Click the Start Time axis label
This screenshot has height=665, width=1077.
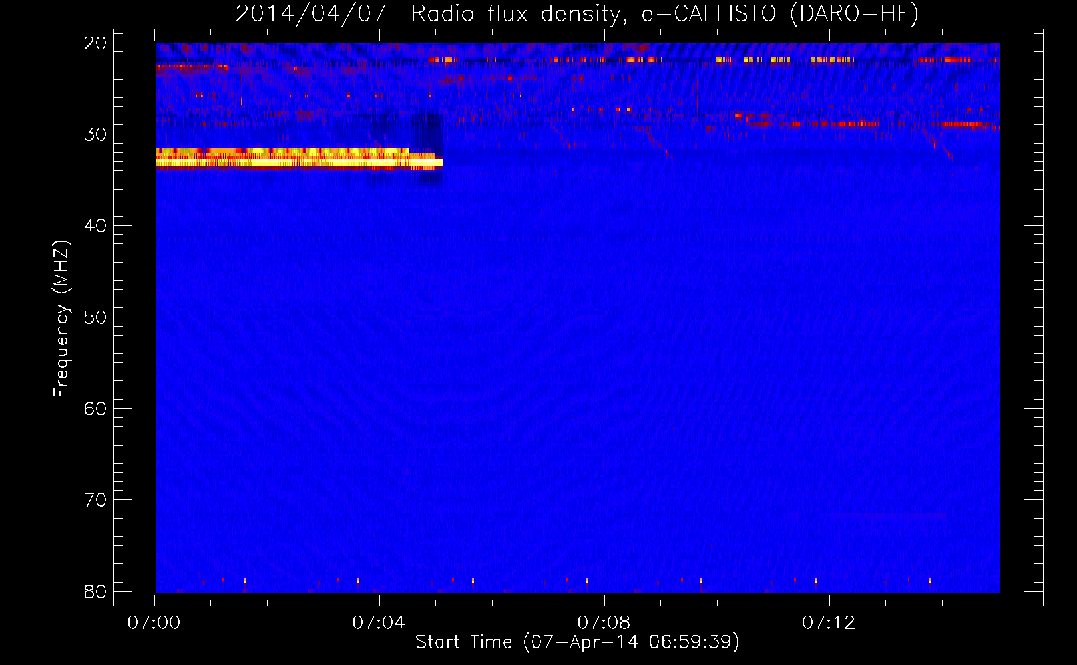[577, 642]
